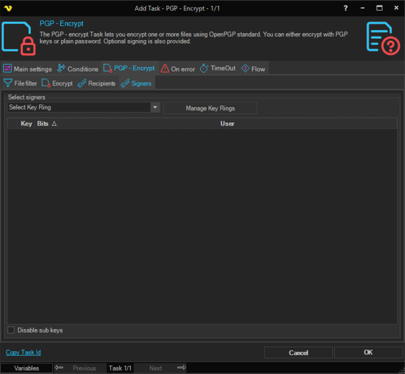The image size is (405, 374).
Task: Click the Copy Task Id link
Action: (x=23, y=352)
